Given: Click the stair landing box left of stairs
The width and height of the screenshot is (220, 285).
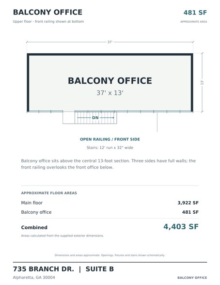Looking at the screenshot, I should [69, 118].
